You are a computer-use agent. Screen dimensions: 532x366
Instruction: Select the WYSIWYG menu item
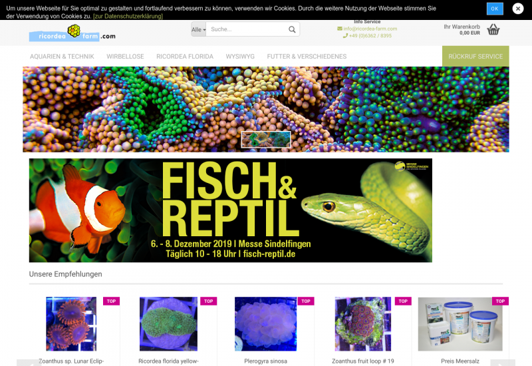240,57
